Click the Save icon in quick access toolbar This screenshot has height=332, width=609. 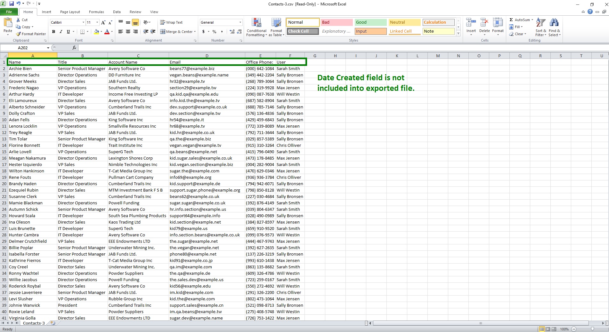point(12,4)
